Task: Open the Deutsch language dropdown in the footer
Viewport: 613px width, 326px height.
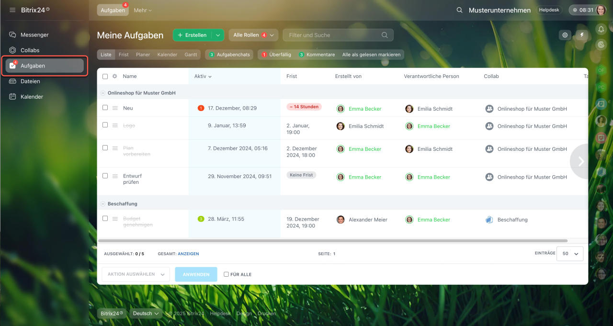Action: click(146, 314)
